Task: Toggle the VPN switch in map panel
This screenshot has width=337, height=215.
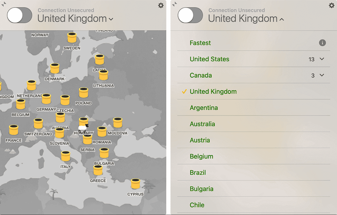Action: [x=20, y=15]
